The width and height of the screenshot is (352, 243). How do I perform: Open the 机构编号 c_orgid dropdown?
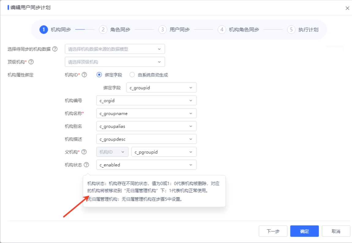[146, 101]
